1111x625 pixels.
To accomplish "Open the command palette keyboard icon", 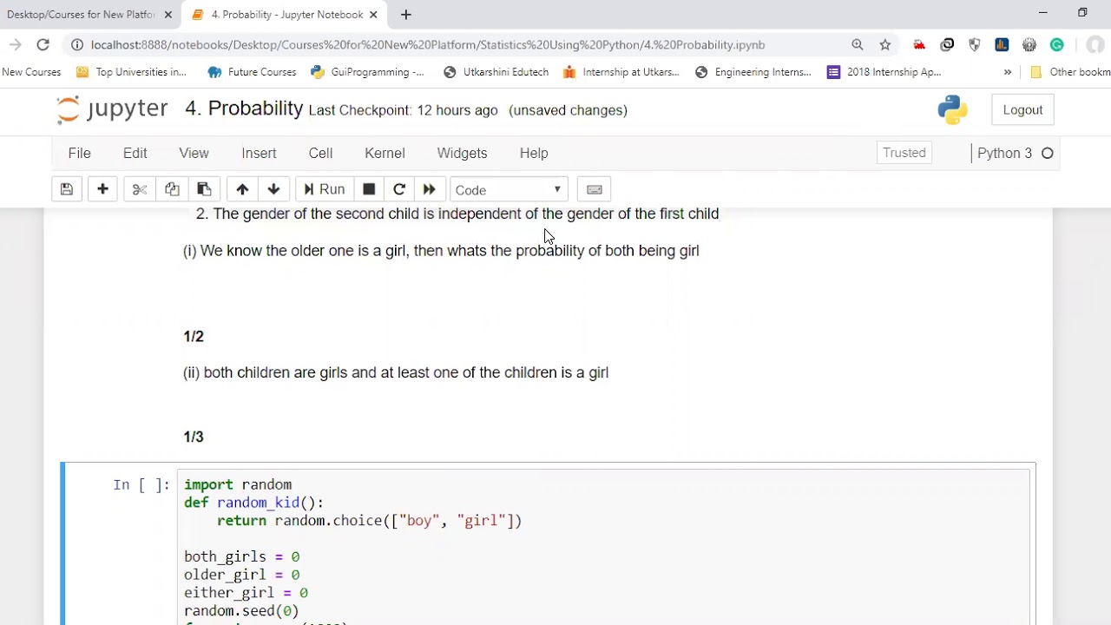I will coord(595,189).
